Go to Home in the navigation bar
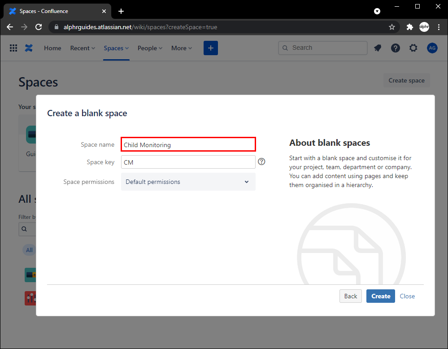448x349 pixels. pyautogui.click(x=52, y=48)
